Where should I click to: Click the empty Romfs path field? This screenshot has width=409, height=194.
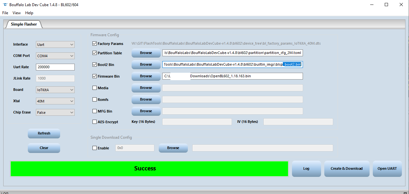(232, 100)
